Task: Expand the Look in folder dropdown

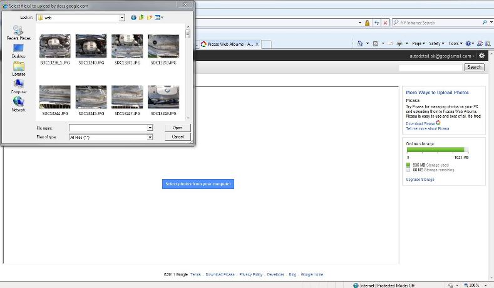Action: (x=122, y=18)
